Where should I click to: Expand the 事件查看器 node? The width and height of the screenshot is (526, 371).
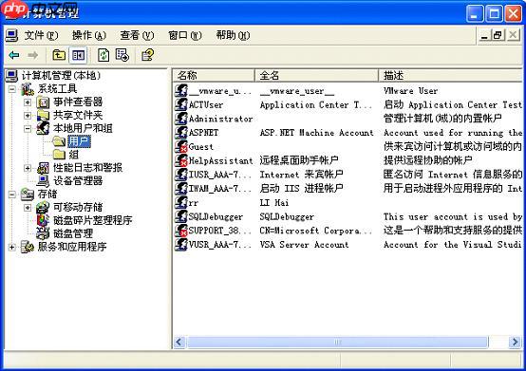point(28,102)
